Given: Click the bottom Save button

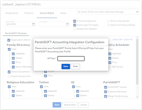Looking at the screenshot, I should point(57,105).
